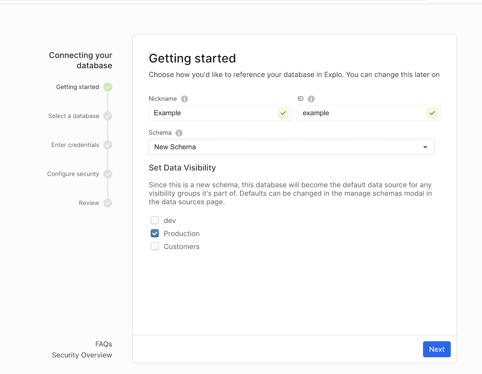Click the Next button
This screenshot has width=482, height=374.
pos(436,349)
